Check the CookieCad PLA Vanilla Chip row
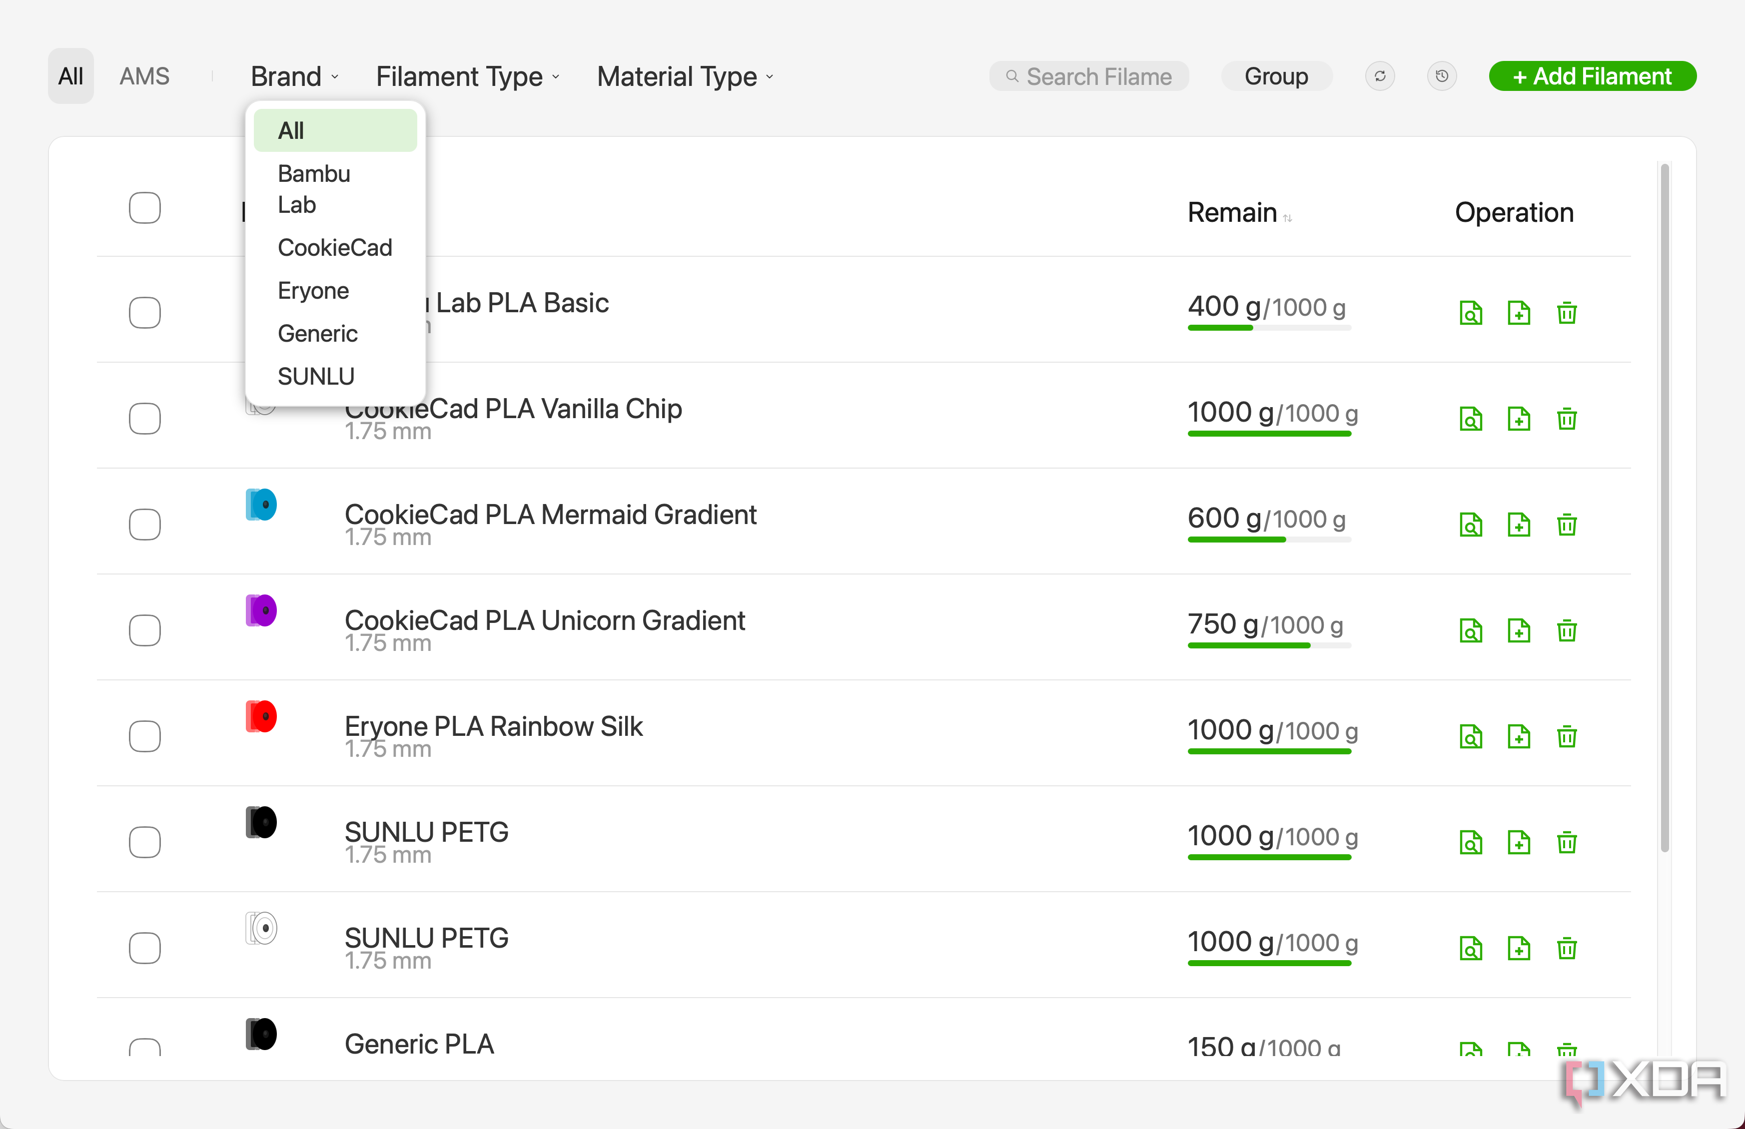The height and width of the screenshot is (1129, 1745). [144, 419]
